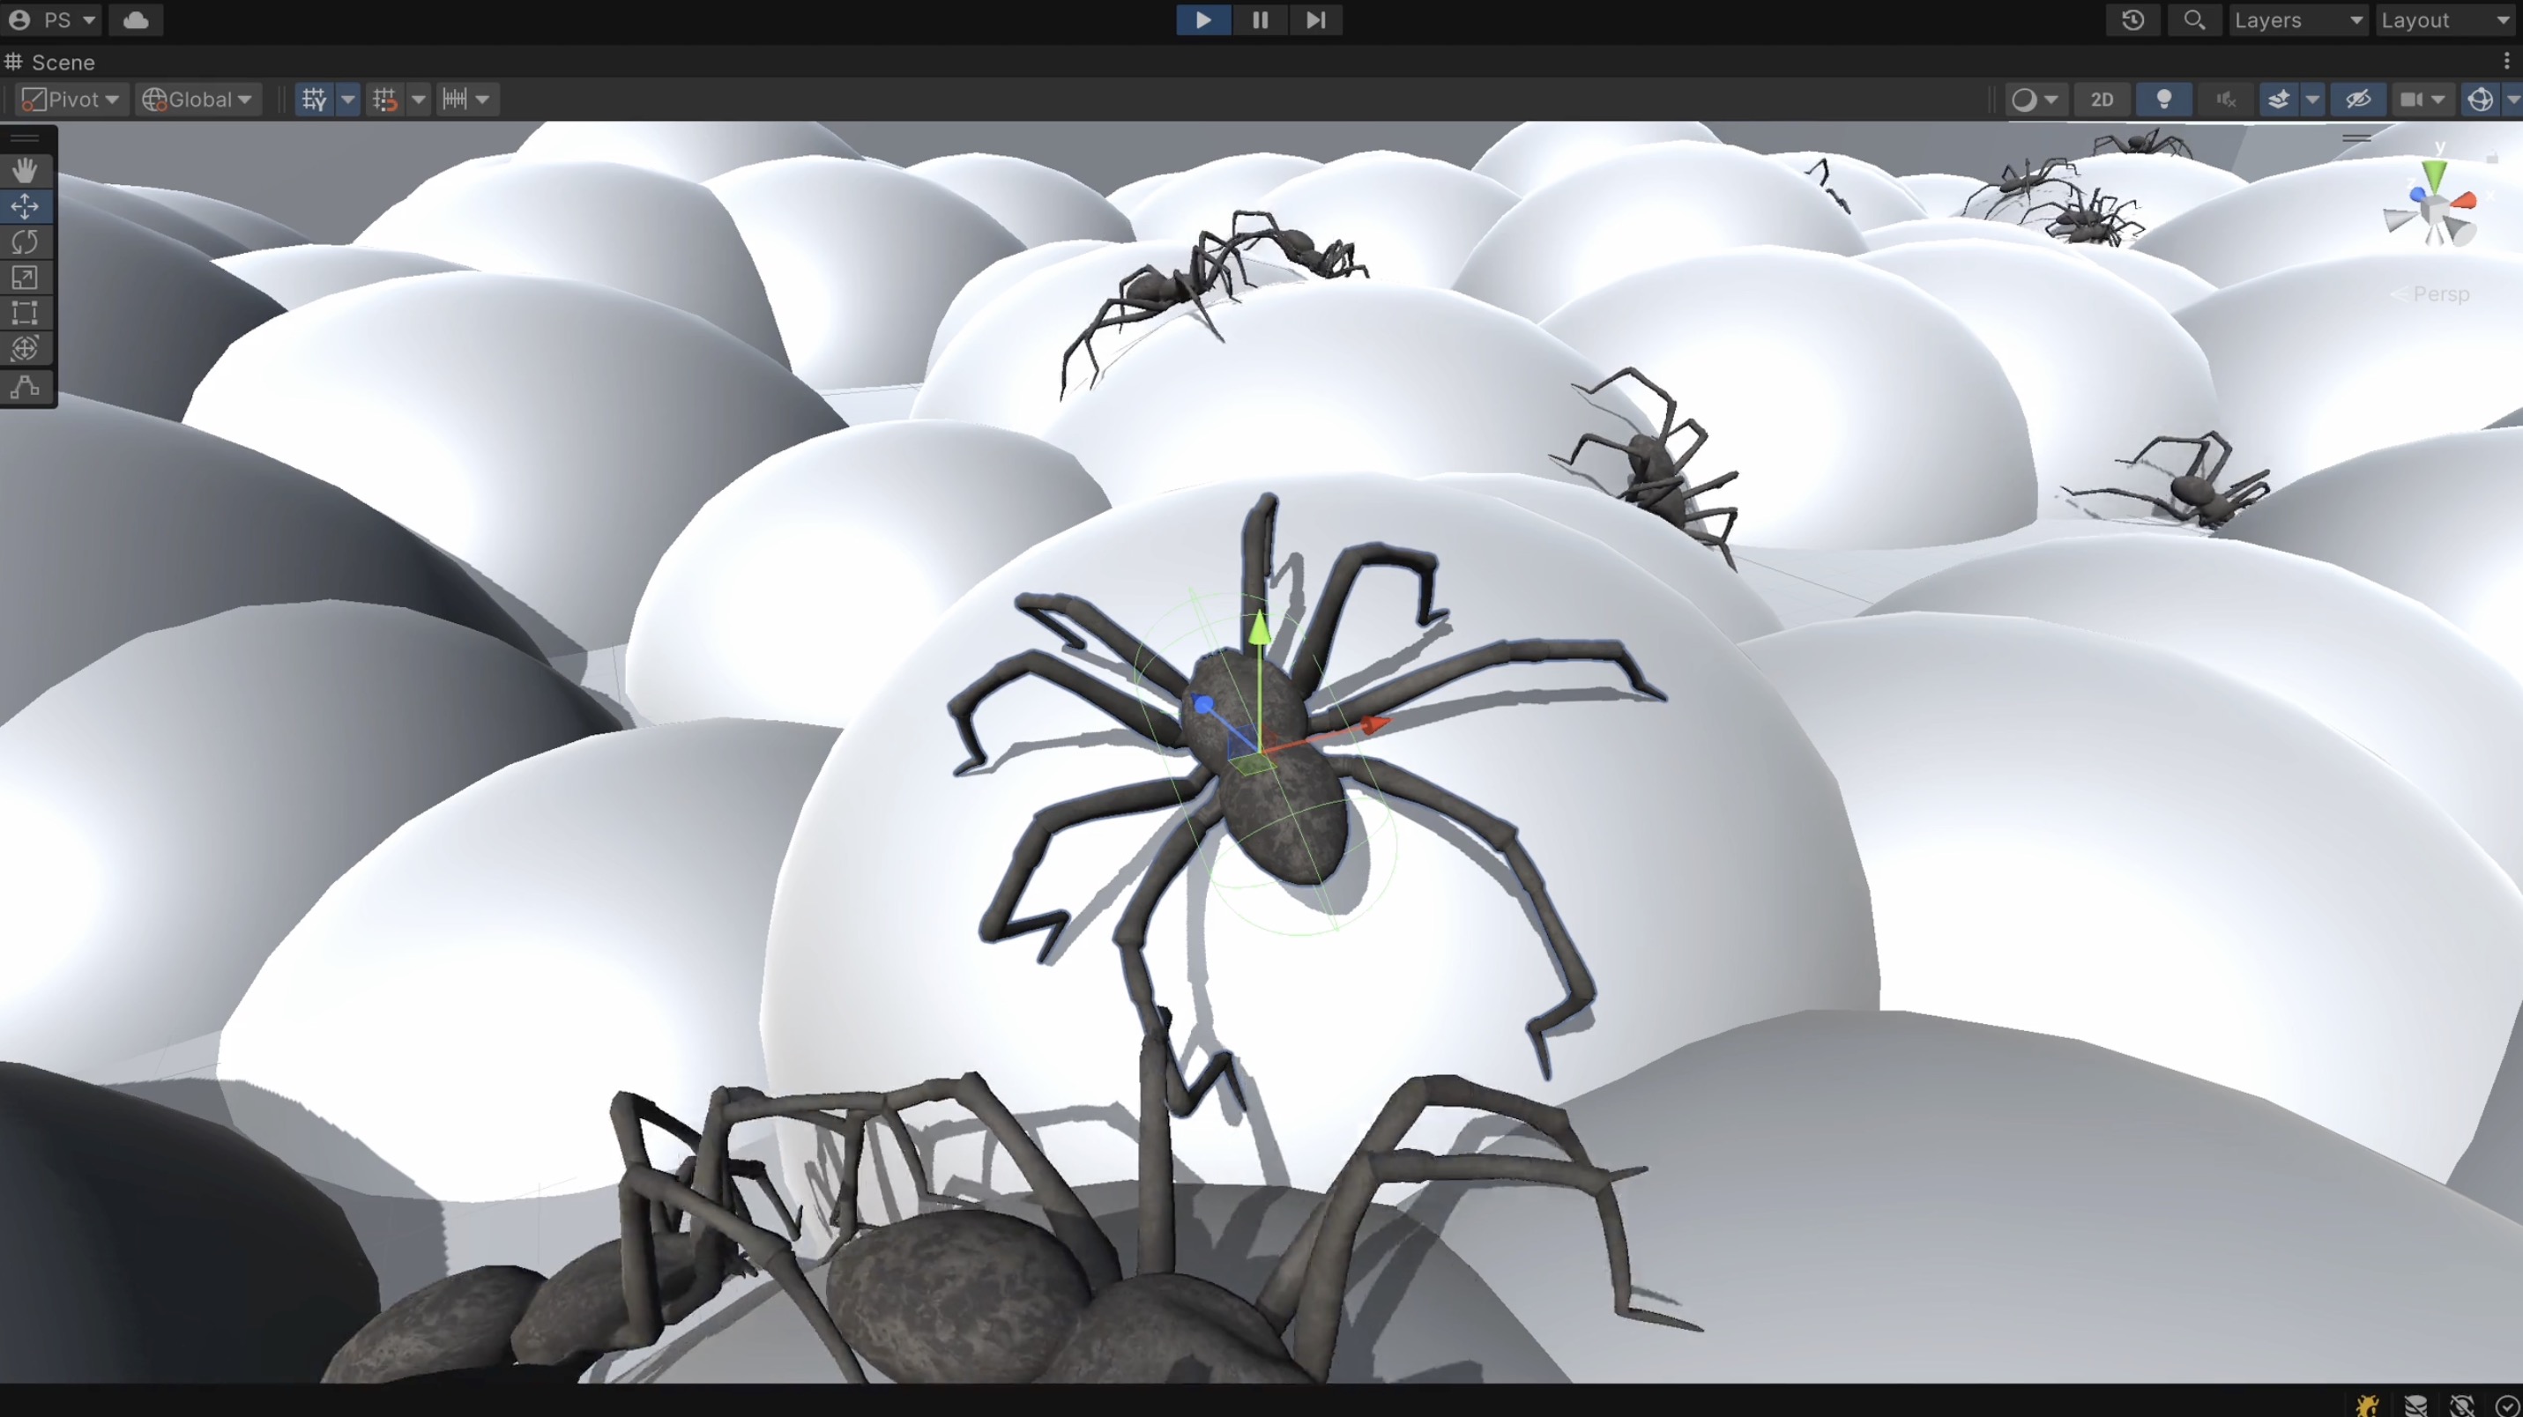Image resolution: width=2523 pixels, height=1417 pixels.
Task: Click the red X move arrow handle
Action: click(1375, 724)
